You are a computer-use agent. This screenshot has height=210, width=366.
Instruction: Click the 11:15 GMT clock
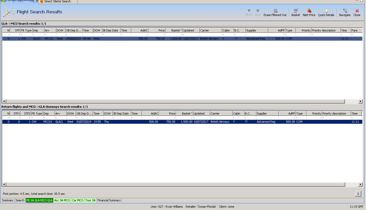coord(357,207)
